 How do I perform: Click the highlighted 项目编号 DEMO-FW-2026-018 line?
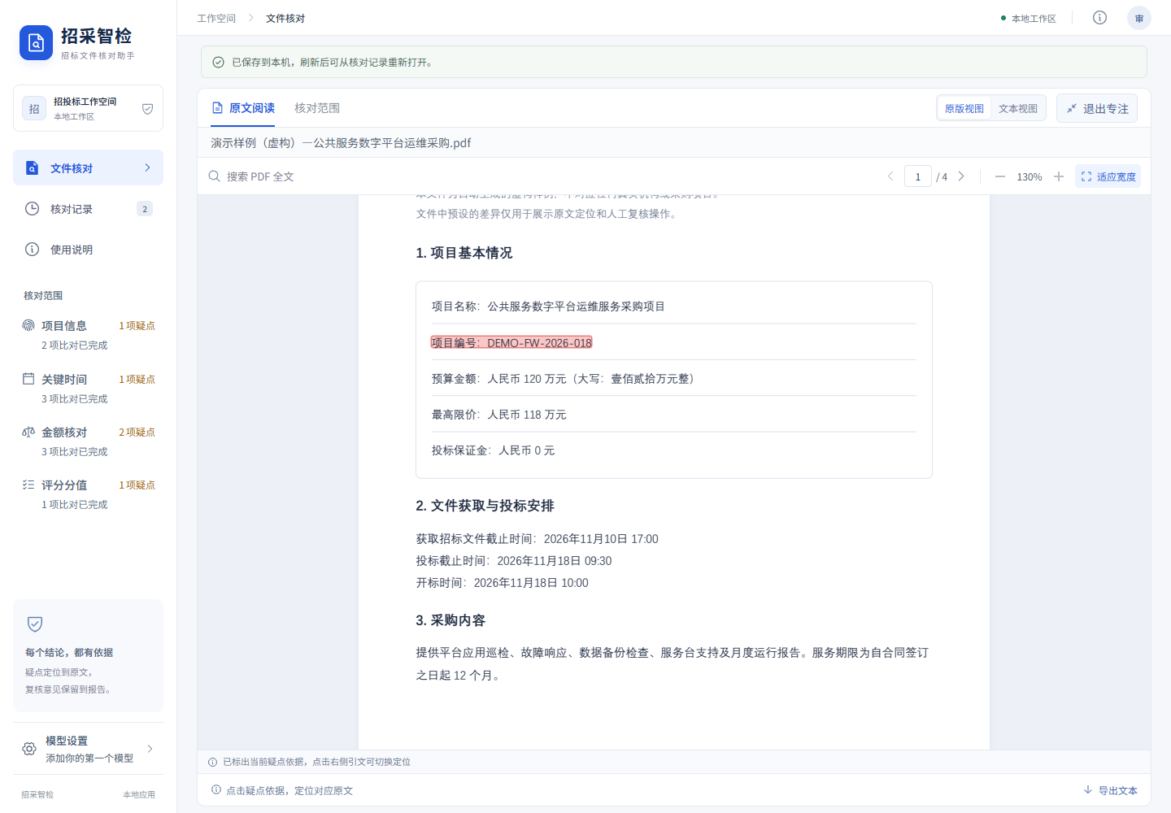[511, 342]
